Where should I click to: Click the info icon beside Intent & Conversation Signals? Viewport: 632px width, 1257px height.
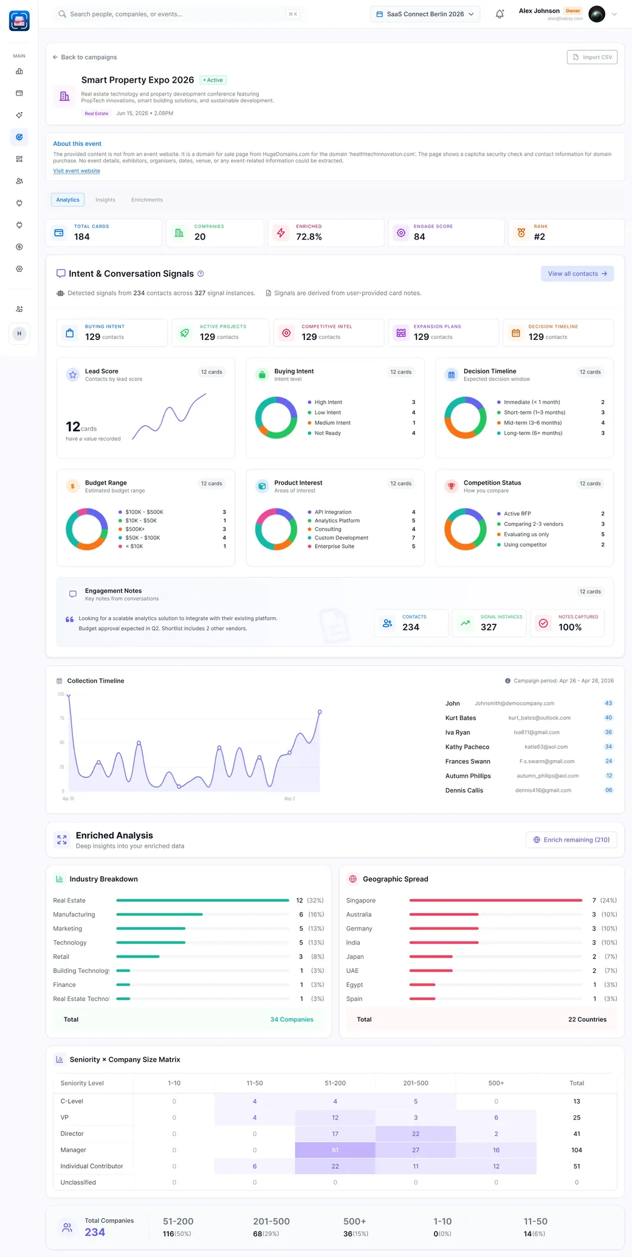pyautogui.click(x=201, y=274)
